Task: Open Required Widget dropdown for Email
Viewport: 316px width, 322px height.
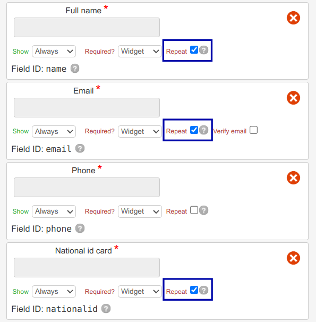Action: click(140, 131)
